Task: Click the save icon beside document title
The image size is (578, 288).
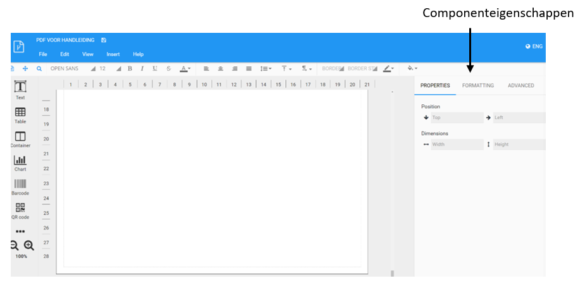Action: click(x=104, y=40)
